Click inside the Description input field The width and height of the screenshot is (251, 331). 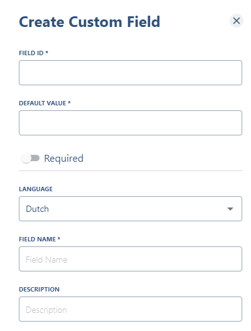[131, 309]
